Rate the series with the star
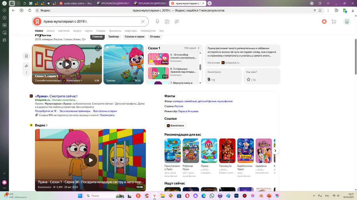This screenshot has width=357, height=200. pos(248,79)
